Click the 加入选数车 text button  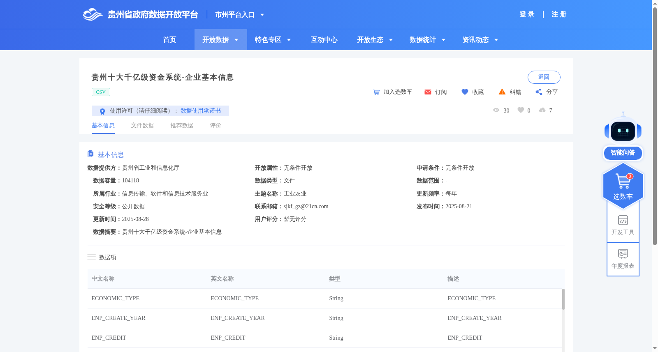[x=398, y=92]
